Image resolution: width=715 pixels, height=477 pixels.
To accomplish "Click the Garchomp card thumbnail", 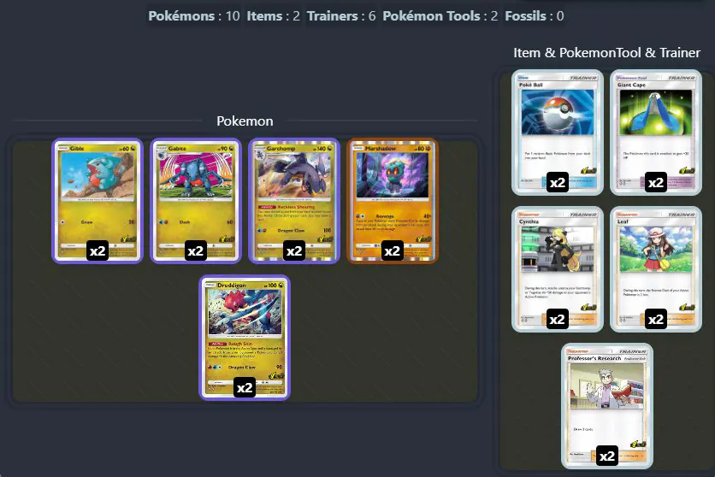I will 294,200.
